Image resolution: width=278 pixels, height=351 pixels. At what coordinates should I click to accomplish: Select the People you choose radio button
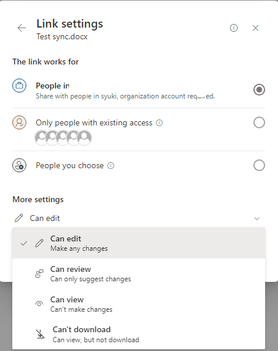[x=259, y=165]
